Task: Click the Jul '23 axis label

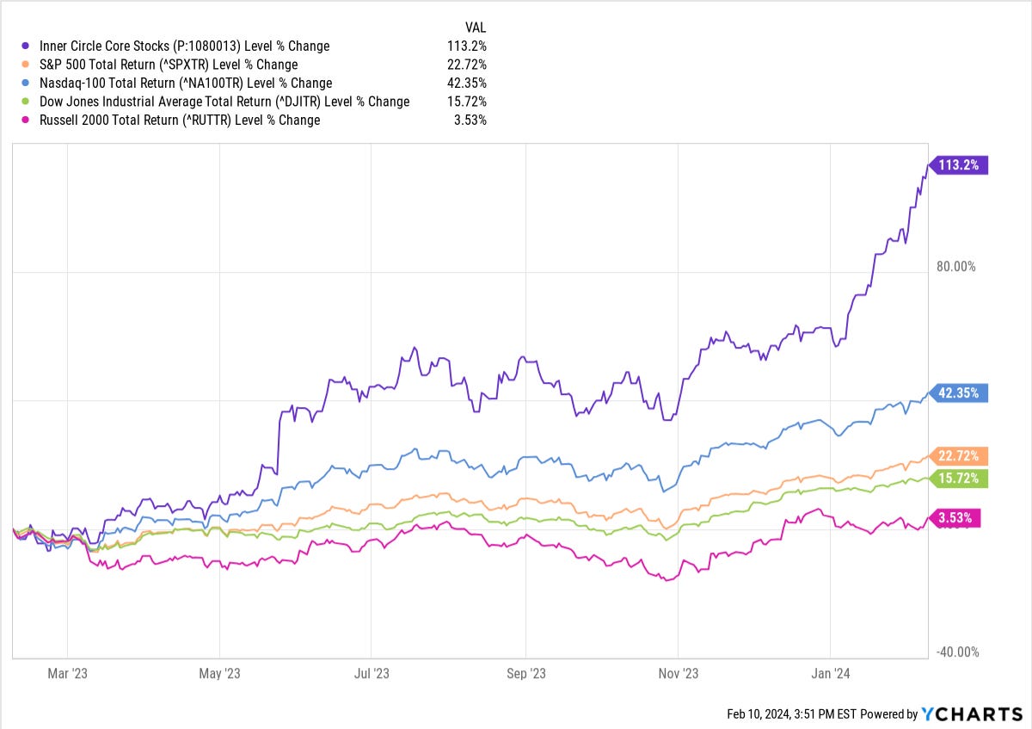Action: click(x=371, y=673)
